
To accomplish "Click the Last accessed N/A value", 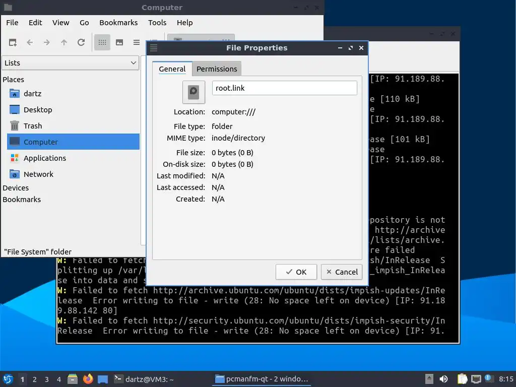I will 218,187.
